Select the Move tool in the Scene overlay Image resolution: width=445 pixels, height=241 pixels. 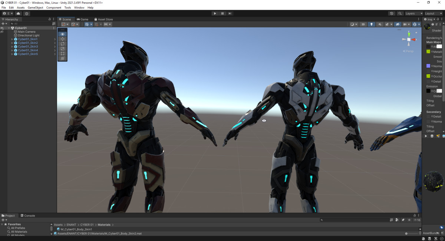coord(62,39)
